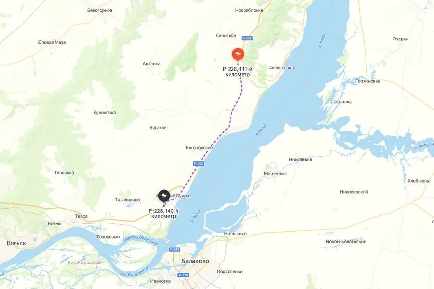
Task: Click the Новояблонка place label
Action: [x=249, y=10]
